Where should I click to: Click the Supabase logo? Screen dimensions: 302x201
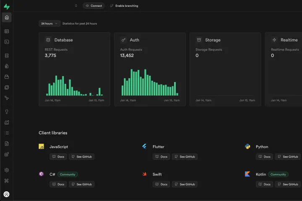[7, 7]
